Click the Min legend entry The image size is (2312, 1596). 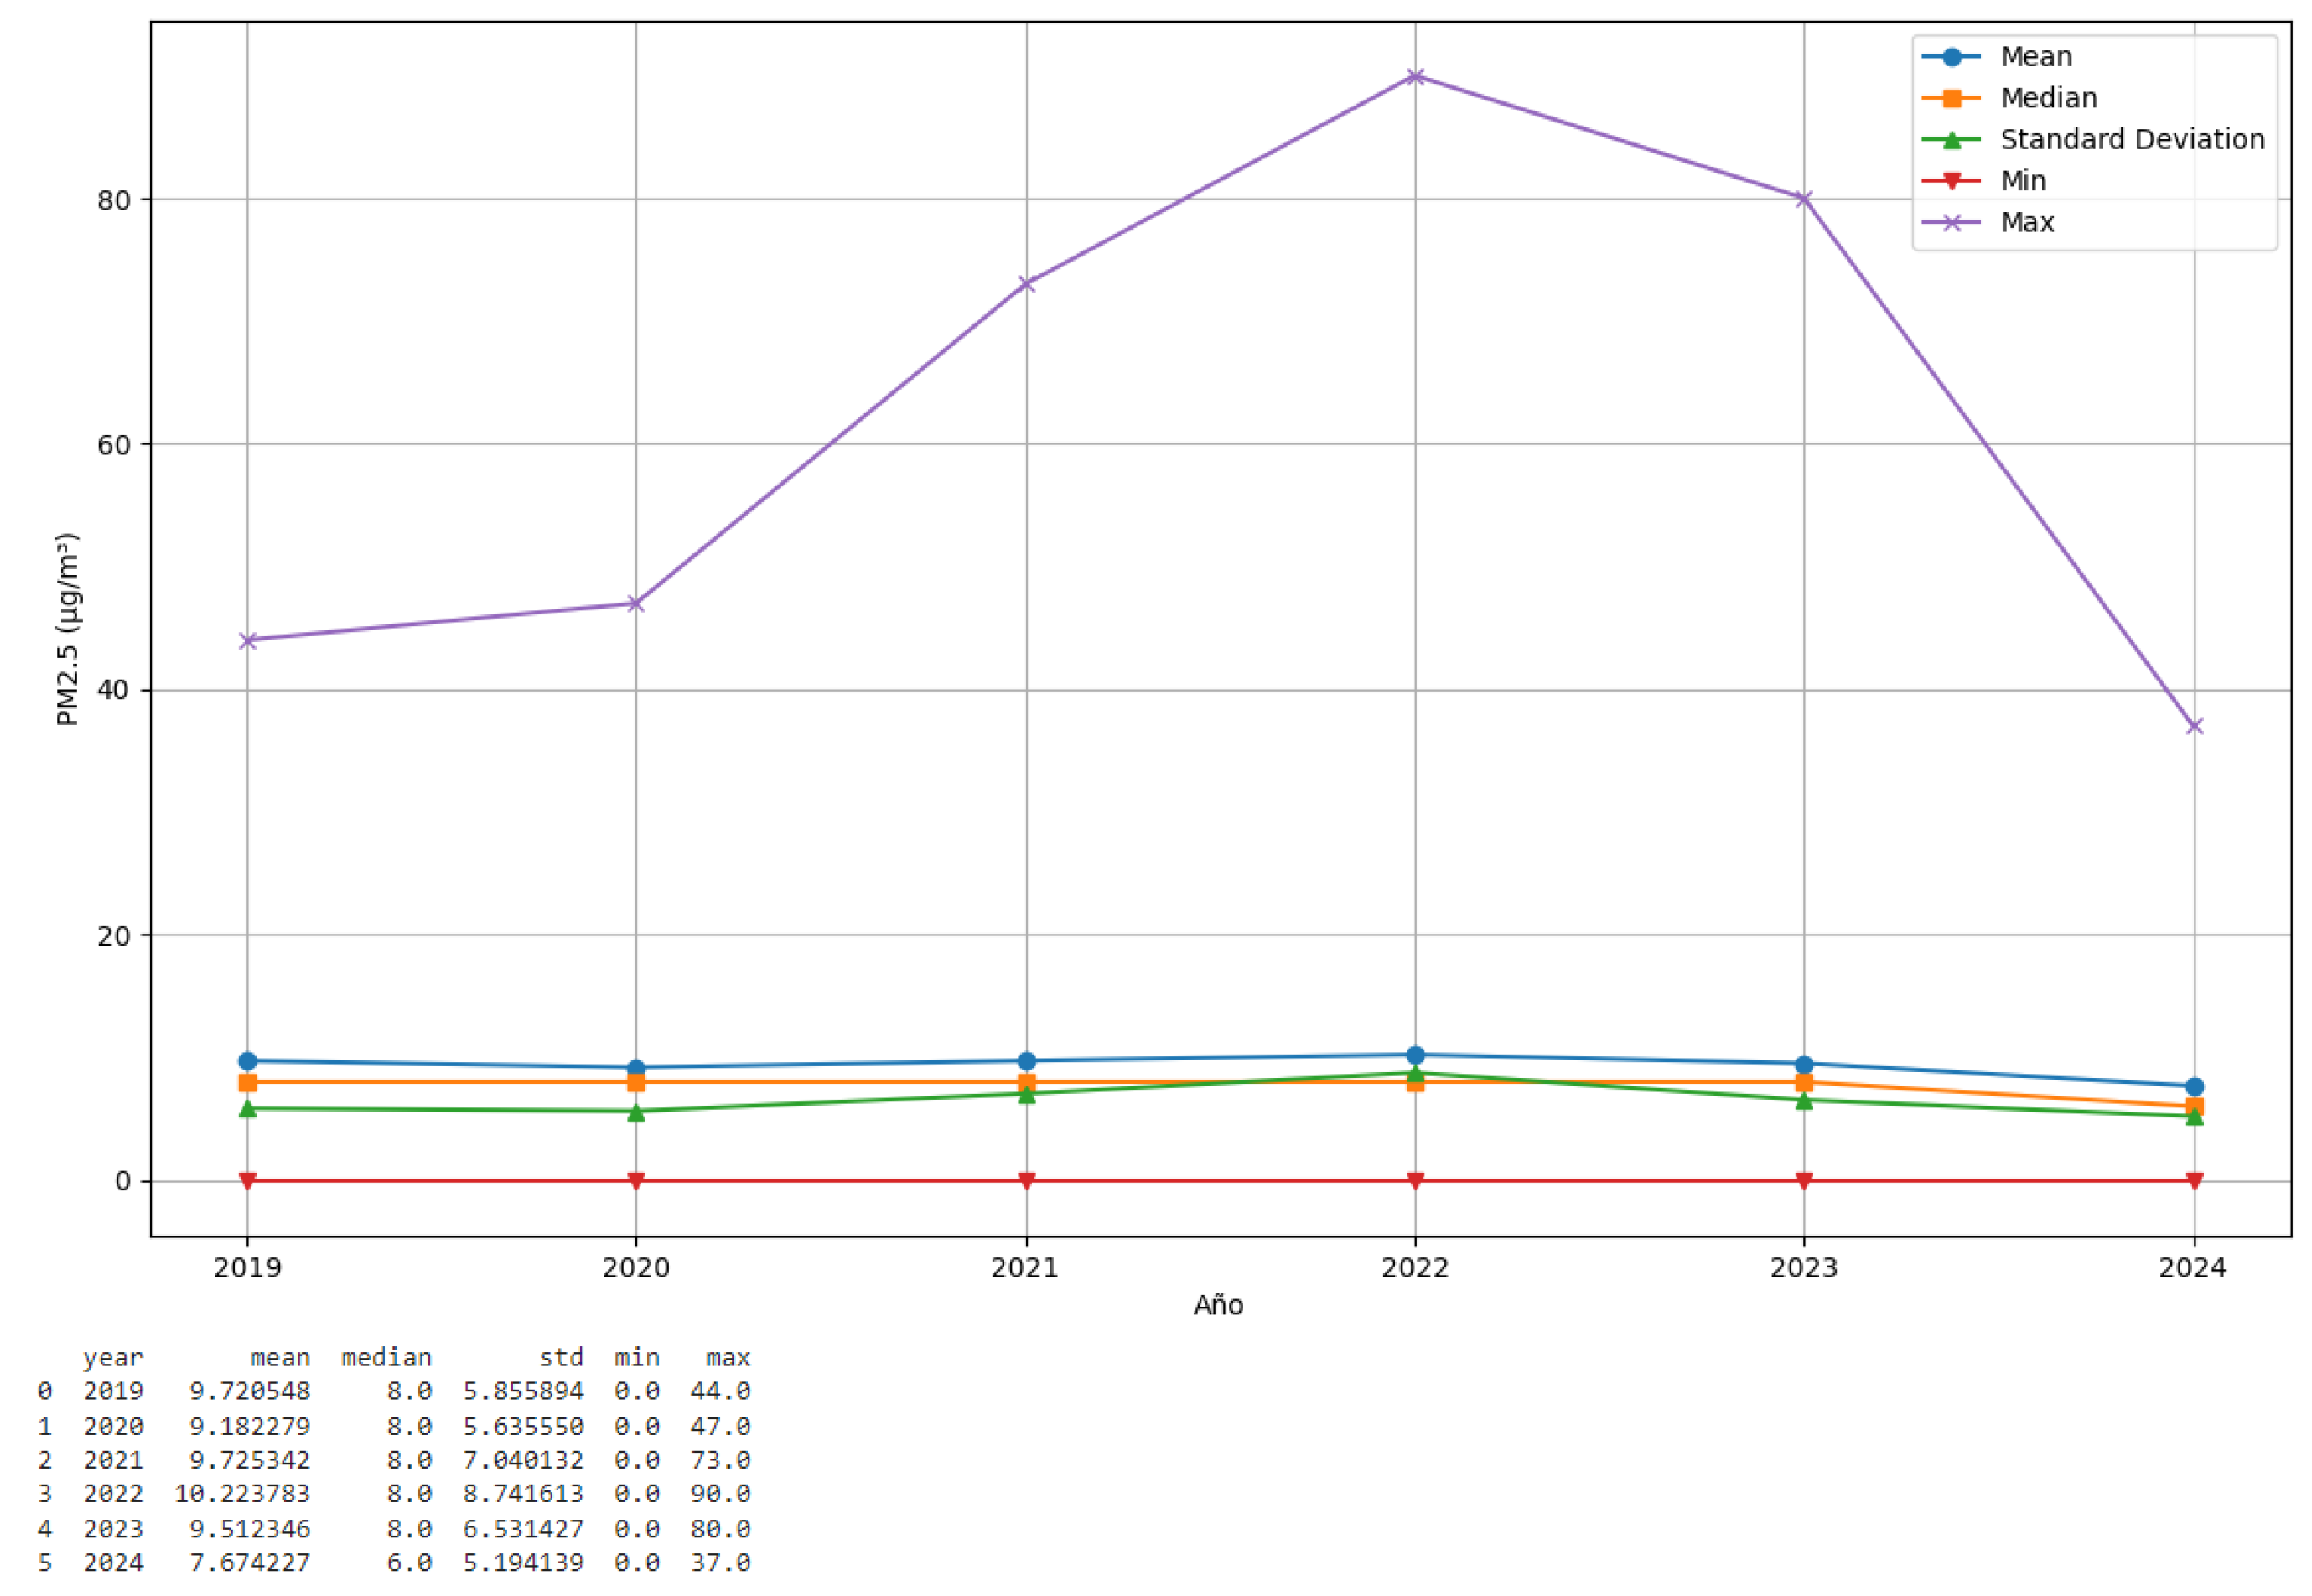point(1984,181)
